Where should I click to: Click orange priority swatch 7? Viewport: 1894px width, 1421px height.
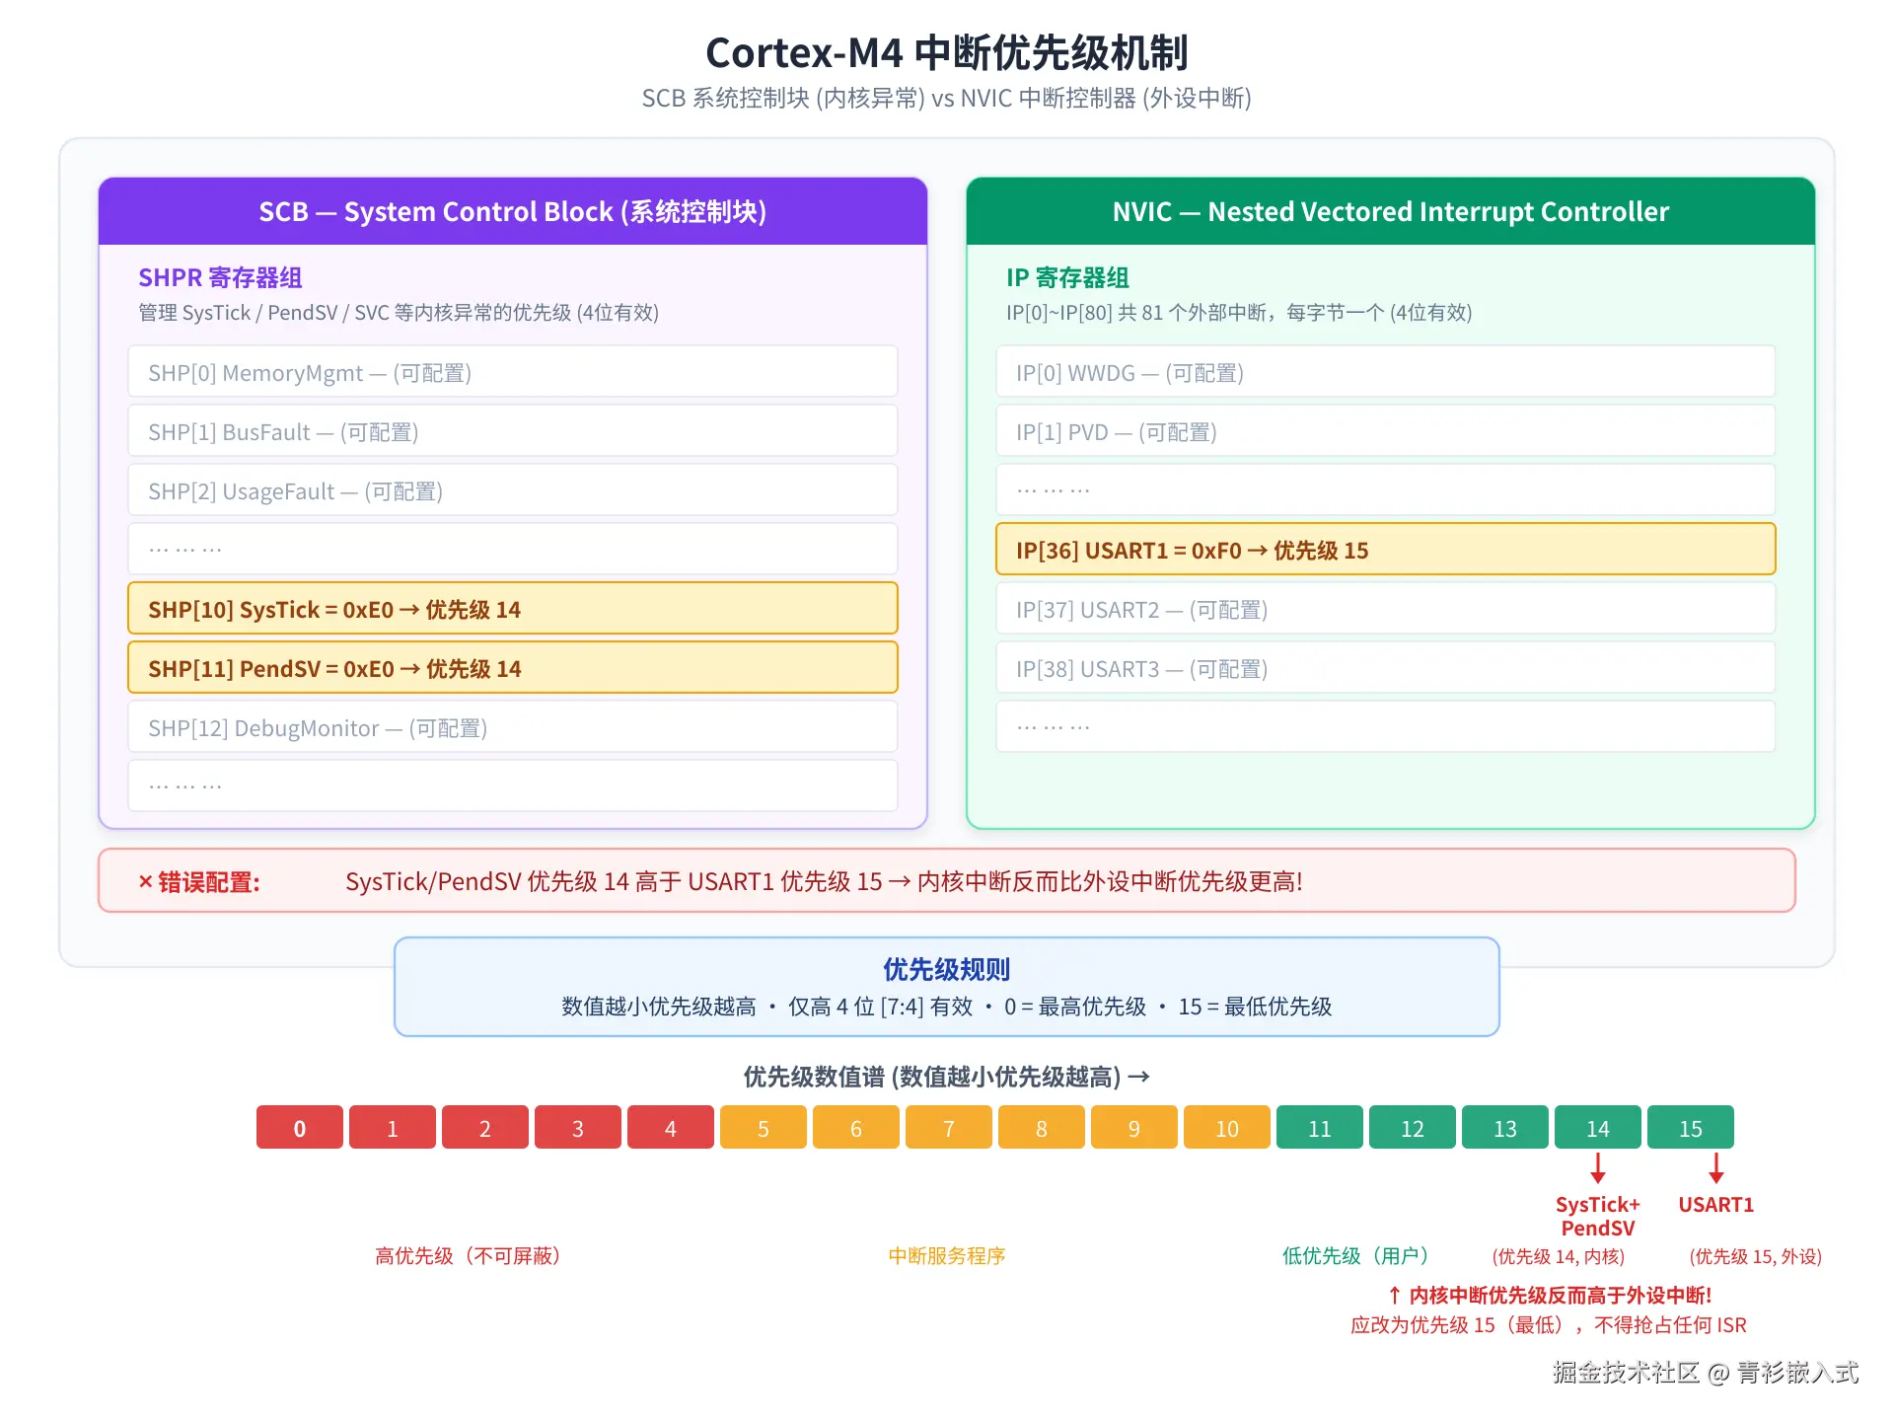coord(949,1127)
